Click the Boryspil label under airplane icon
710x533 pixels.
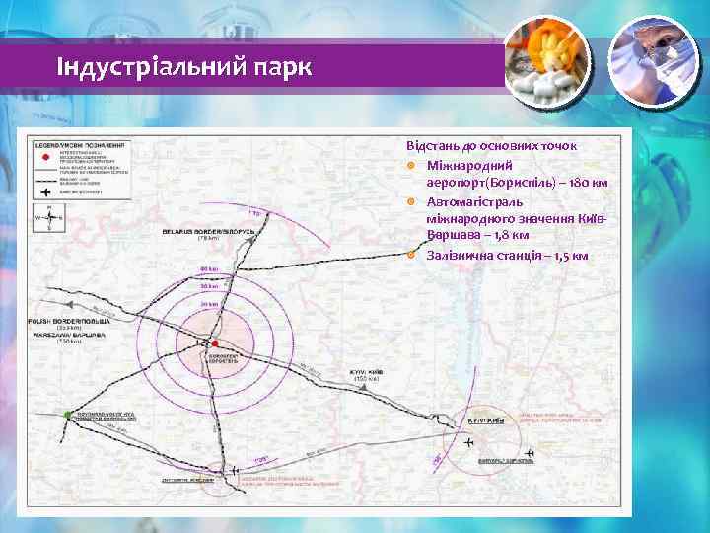tap(506, 461)
